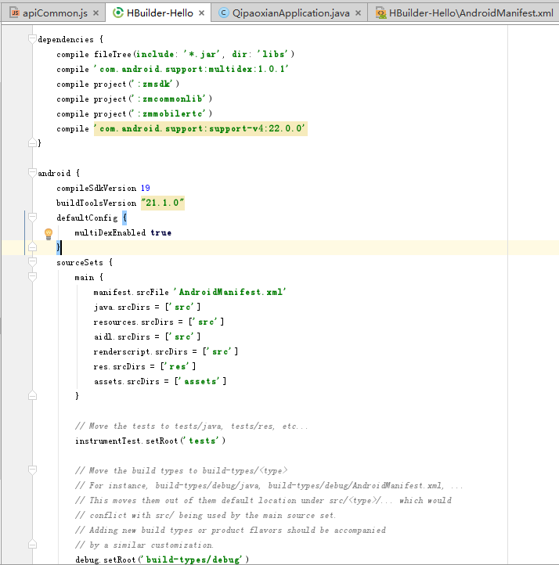Close the apiCommon.js tab
559x565 pixels.
click(x=95, y=14)
